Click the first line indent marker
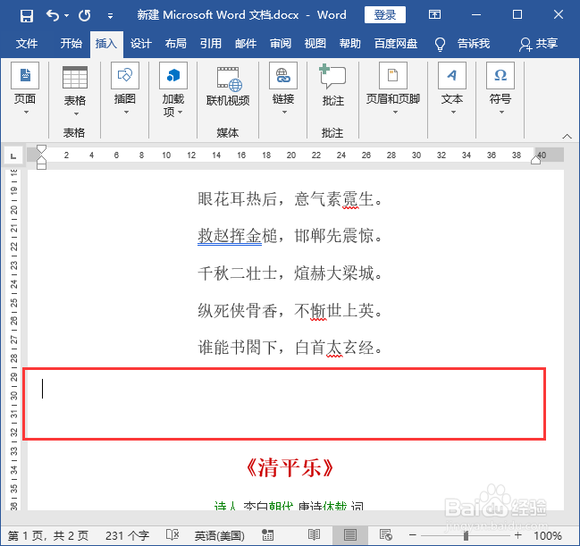Image resolution: width=580 pixels, height=546 pixels. [x=41, y=148]
